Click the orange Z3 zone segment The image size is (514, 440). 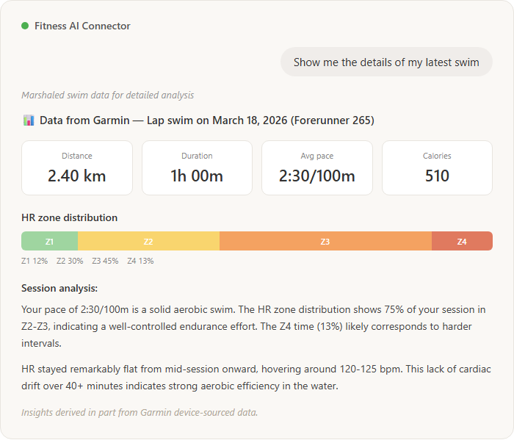tap(325, 242)
